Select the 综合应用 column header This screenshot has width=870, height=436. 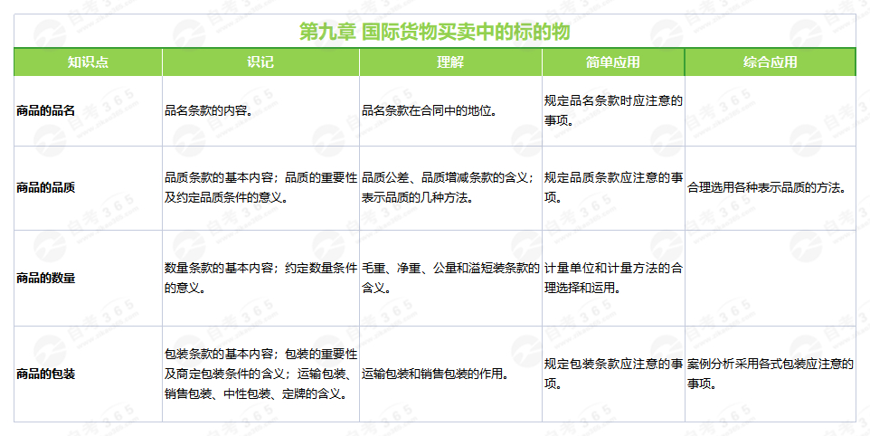click(x=770, y=62)
